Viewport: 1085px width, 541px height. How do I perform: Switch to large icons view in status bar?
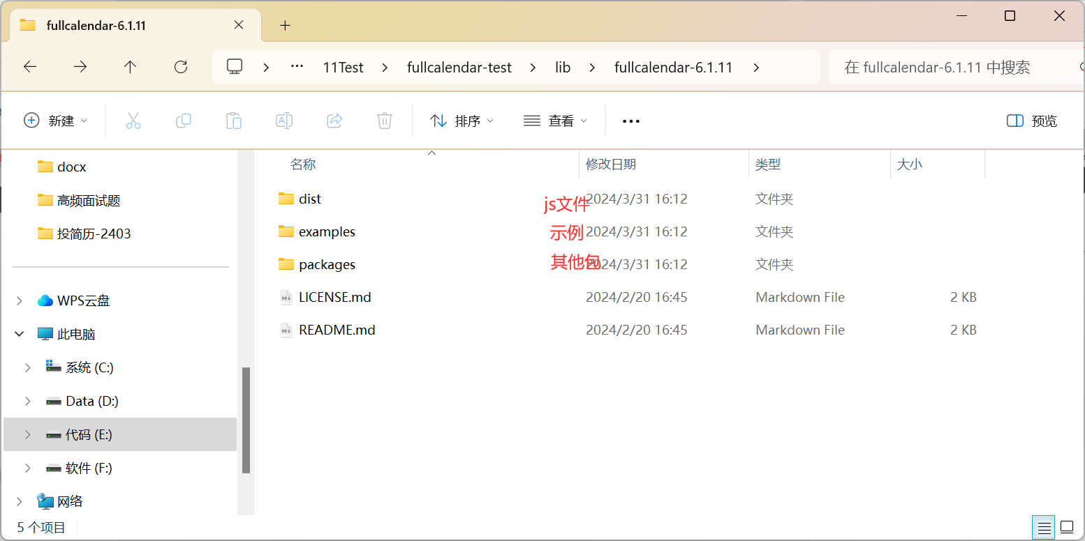1067,526
